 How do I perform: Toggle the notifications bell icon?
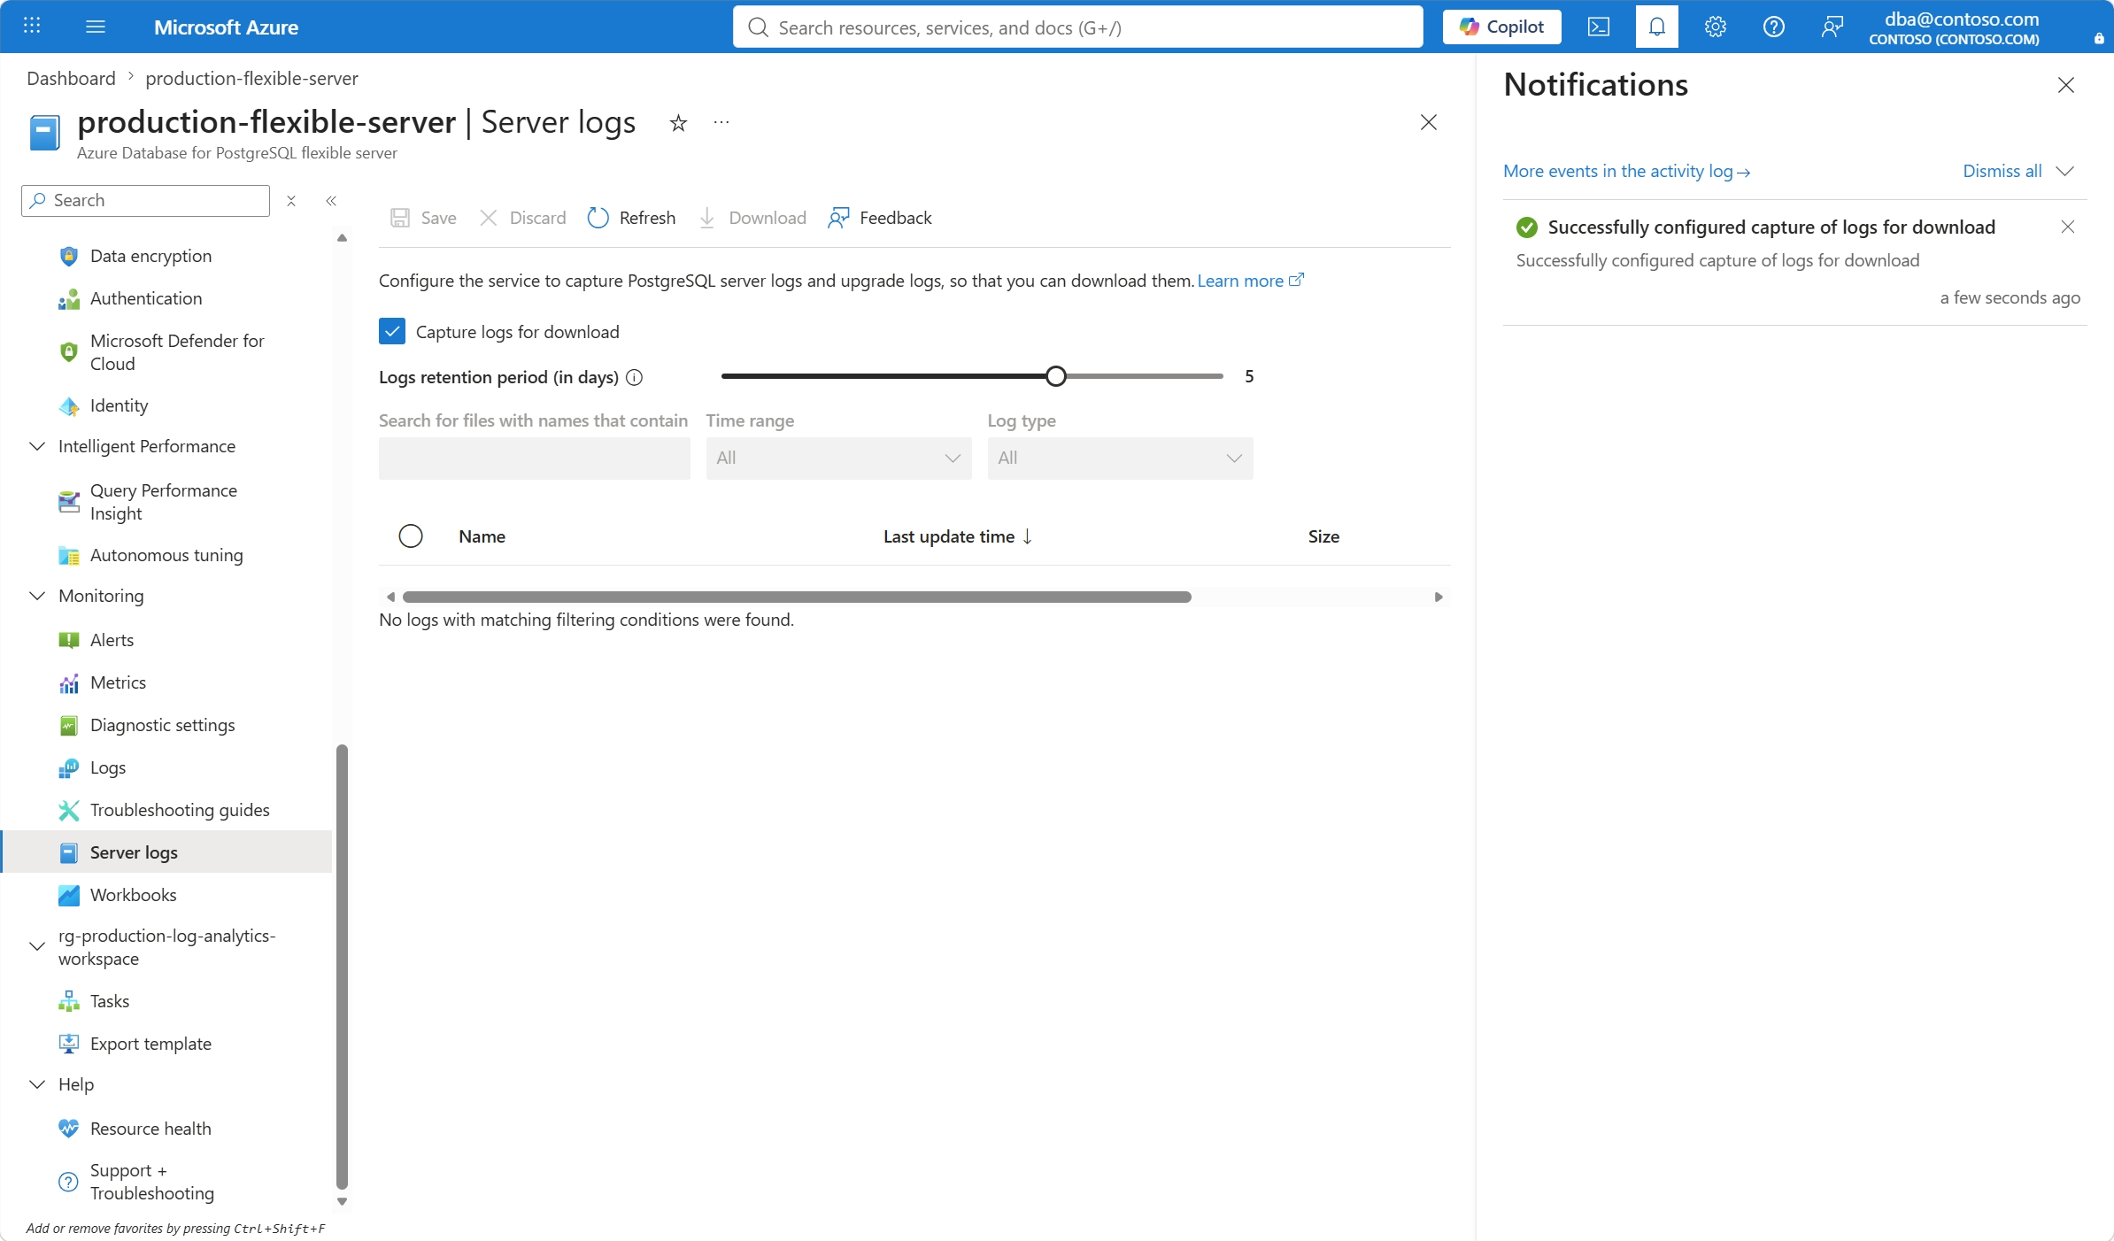tap(1657, 27)
